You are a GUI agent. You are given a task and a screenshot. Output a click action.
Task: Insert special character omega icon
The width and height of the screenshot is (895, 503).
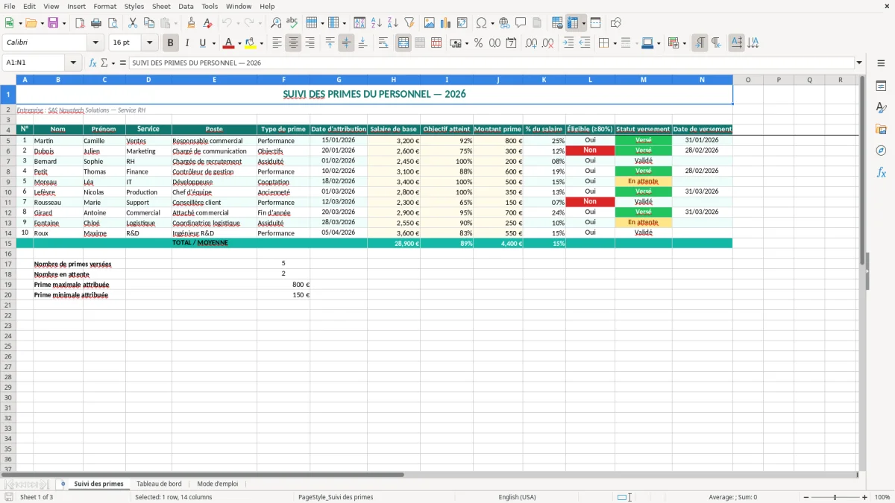[x=482, y=23]
